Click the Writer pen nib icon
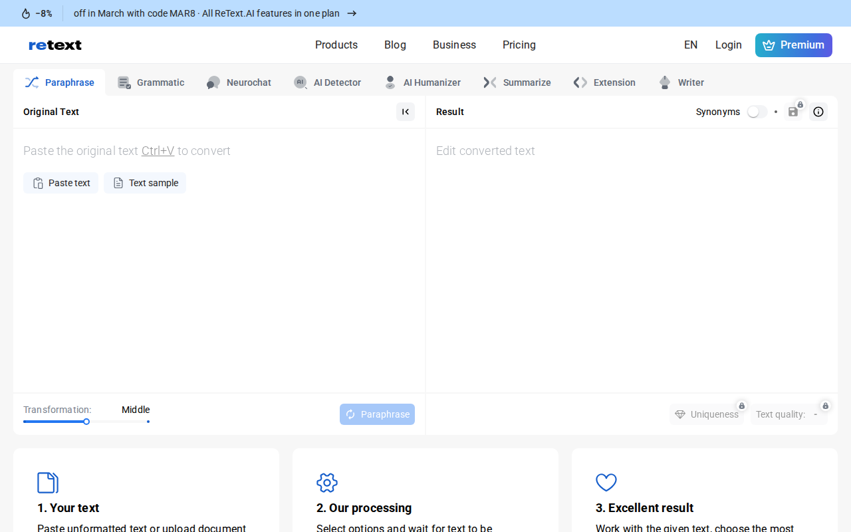This screenshot has height=532, width=851. [x=665, y=82]
